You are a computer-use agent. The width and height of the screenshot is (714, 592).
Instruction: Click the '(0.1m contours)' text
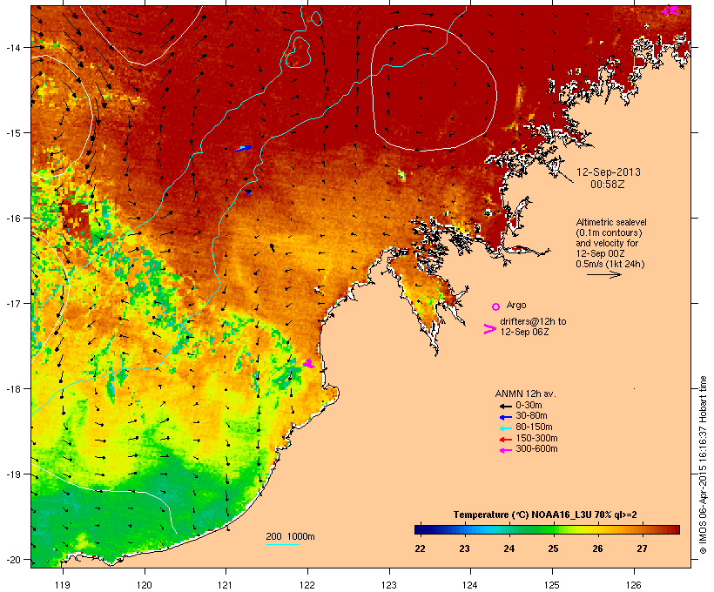tap(609, 232)
